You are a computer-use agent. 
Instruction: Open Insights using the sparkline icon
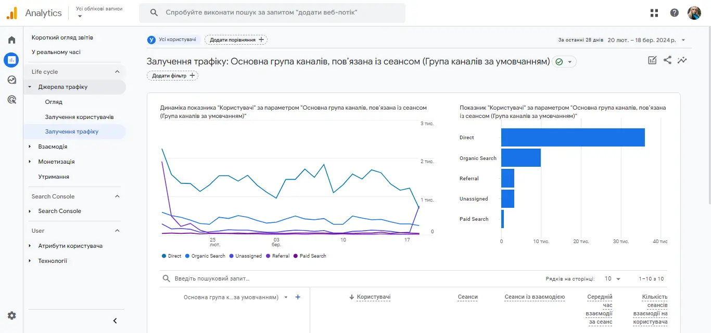(x=682, y=60)
